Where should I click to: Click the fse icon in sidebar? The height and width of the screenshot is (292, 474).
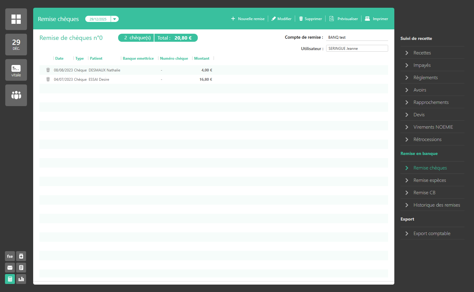tap(10, 256)
